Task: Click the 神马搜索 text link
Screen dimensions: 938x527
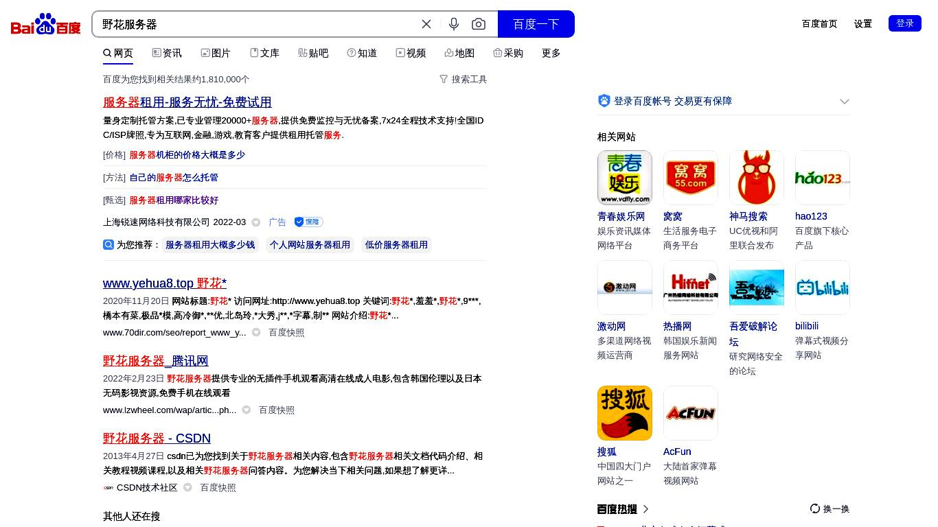Action: (x=748, y=216)
